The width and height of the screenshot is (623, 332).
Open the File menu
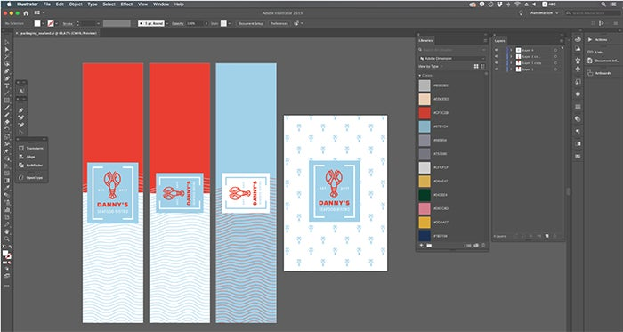(x=47, y=4)
